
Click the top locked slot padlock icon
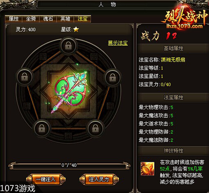pyautogui.click(x=68, y=46)
